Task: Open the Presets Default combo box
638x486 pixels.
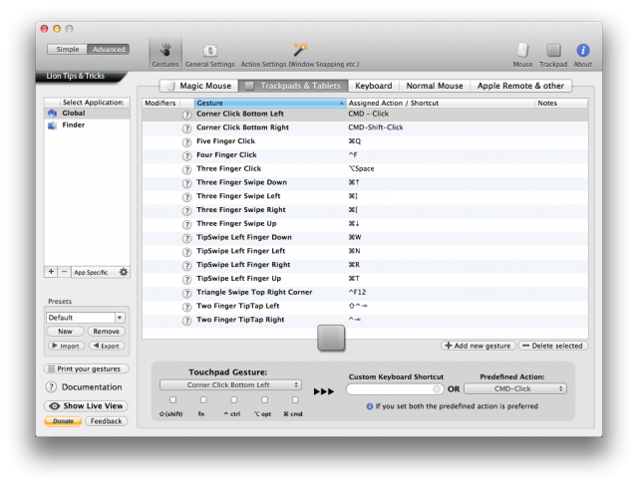Action: (x=86, y=318)
